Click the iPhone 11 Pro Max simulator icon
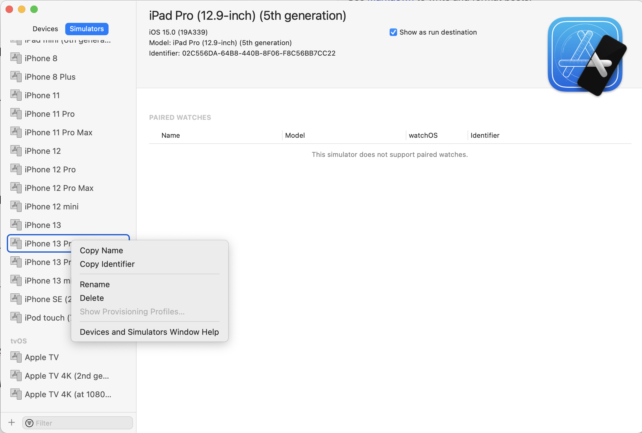Viewport: 642px width, 433px height. pyautogui.click(x=16, y=132)
